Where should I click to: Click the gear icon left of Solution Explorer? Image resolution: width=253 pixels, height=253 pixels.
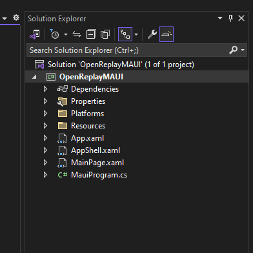click(x=16, y=17)
